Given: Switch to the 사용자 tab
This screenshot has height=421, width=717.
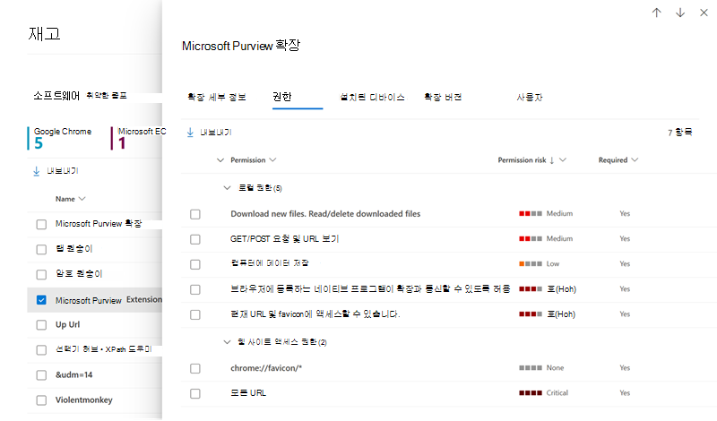Looking at the screenshot, I should click(x=529, y=97).
